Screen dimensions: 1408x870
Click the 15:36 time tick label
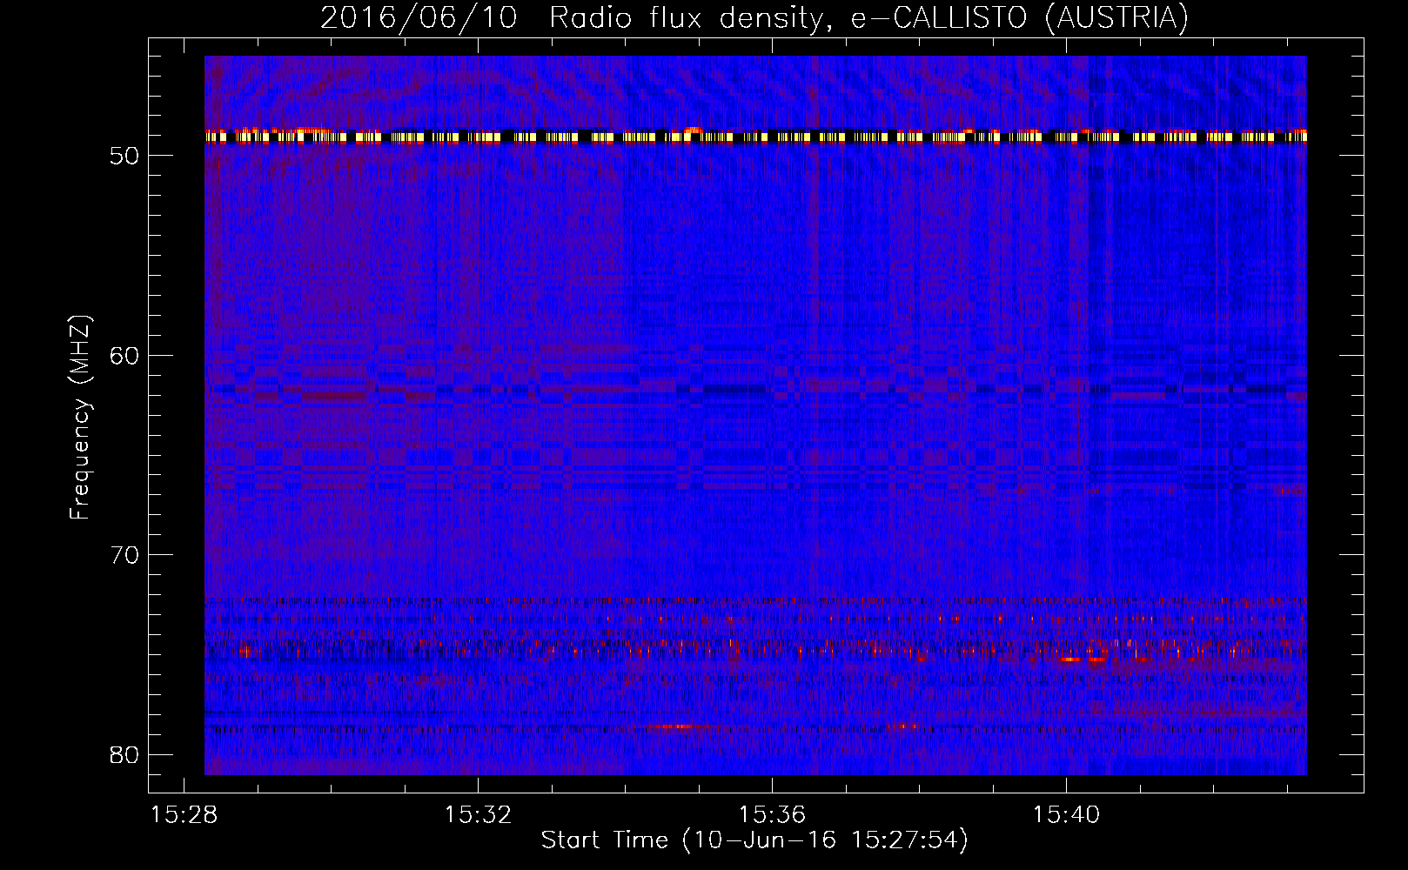coord(772,815)
